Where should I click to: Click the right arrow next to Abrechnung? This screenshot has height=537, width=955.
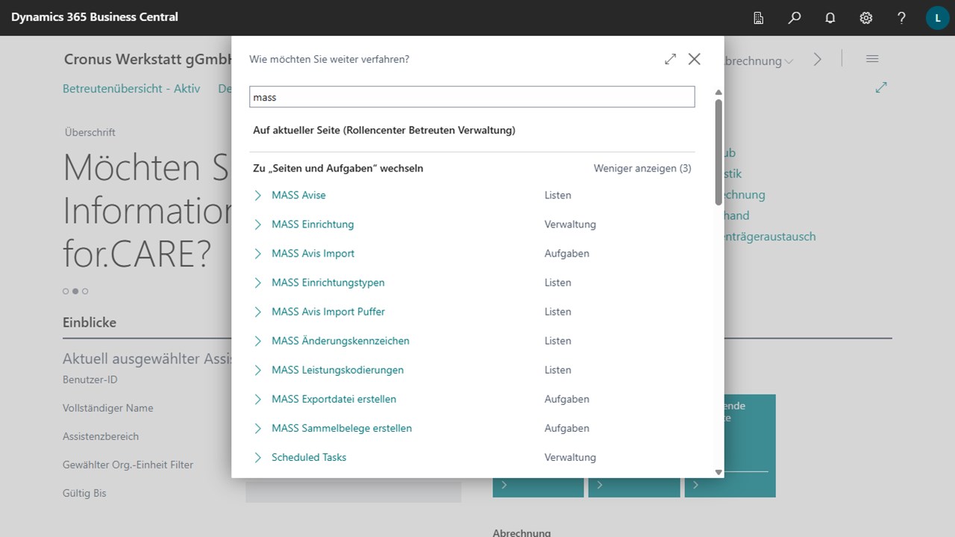pos(818,60)
